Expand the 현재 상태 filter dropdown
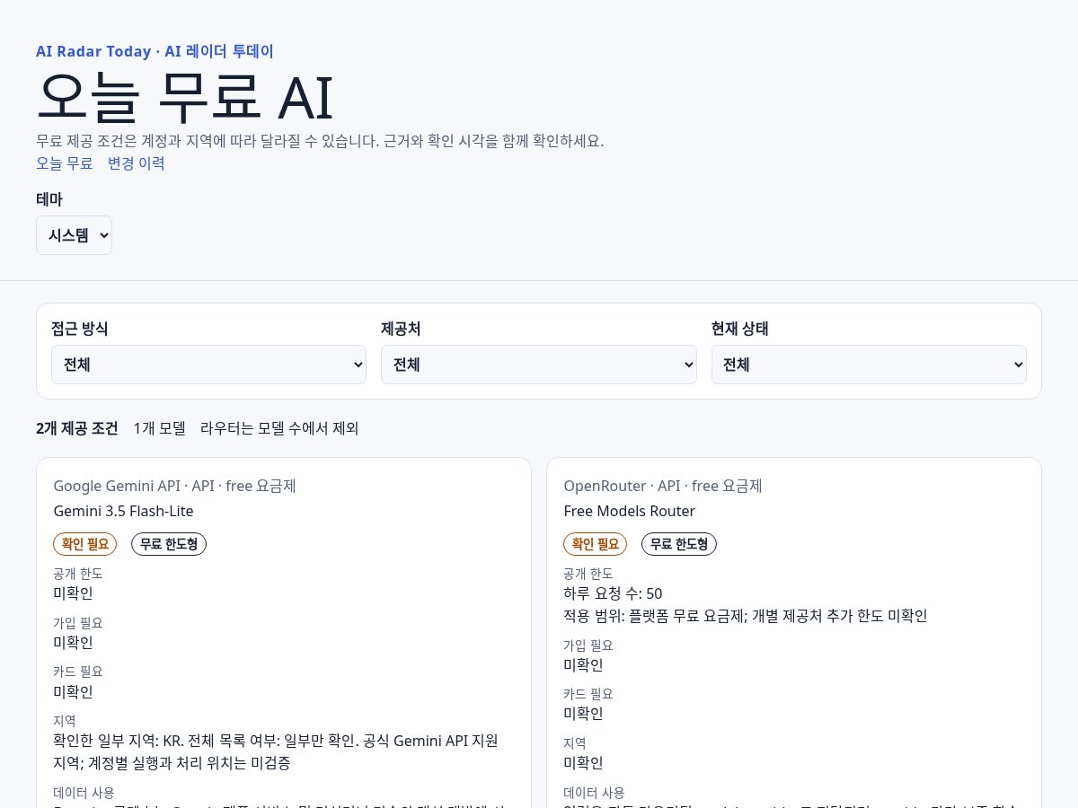Image resolution: width=1078 pixels, height=808 pixels. point(869,364)
